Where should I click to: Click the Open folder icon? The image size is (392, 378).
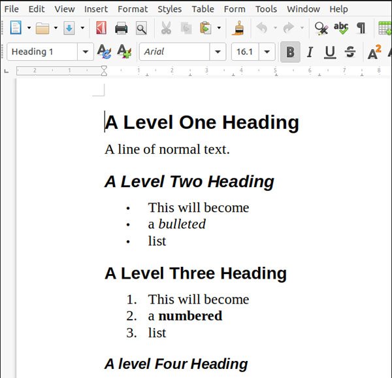[42, 28]
